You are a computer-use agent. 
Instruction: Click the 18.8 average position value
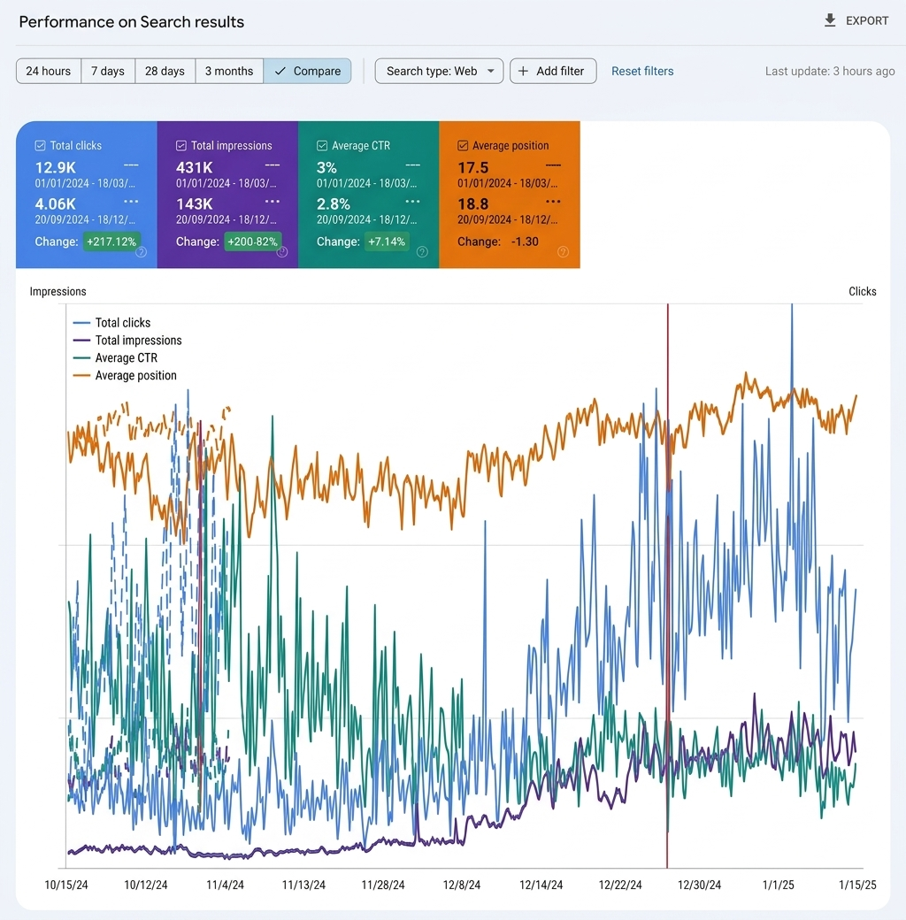coord(473,204)
